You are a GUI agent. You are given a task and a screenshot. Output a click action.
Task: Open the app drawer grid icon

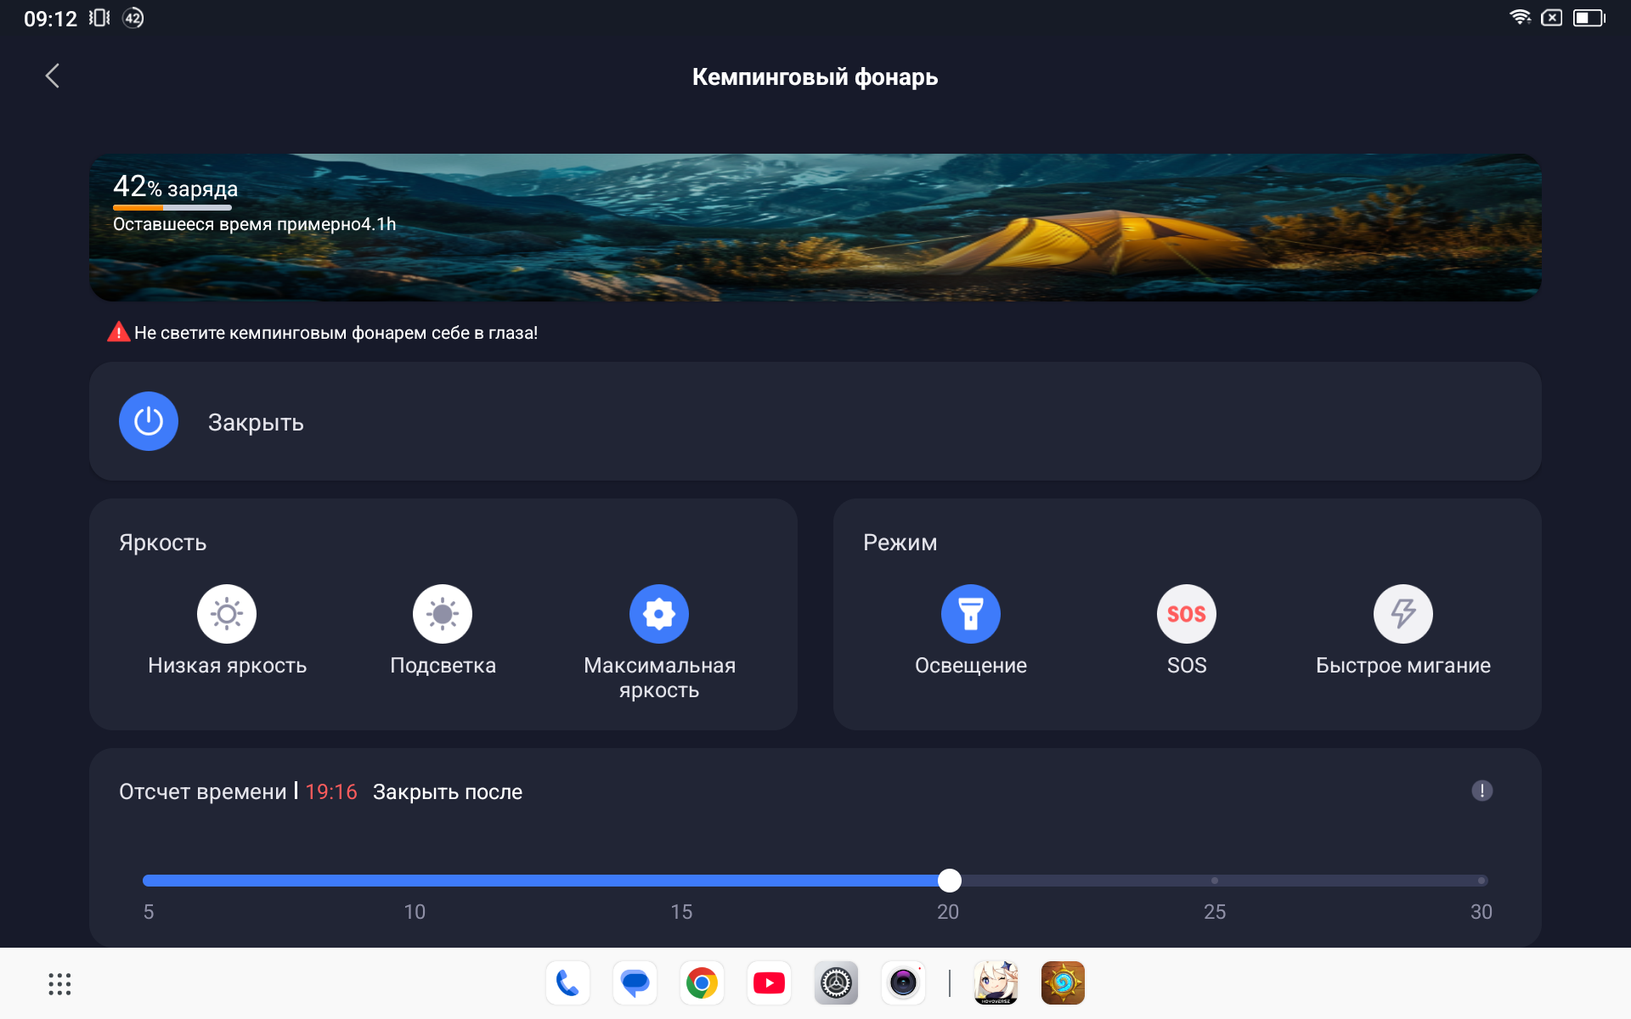pos(59,984)
